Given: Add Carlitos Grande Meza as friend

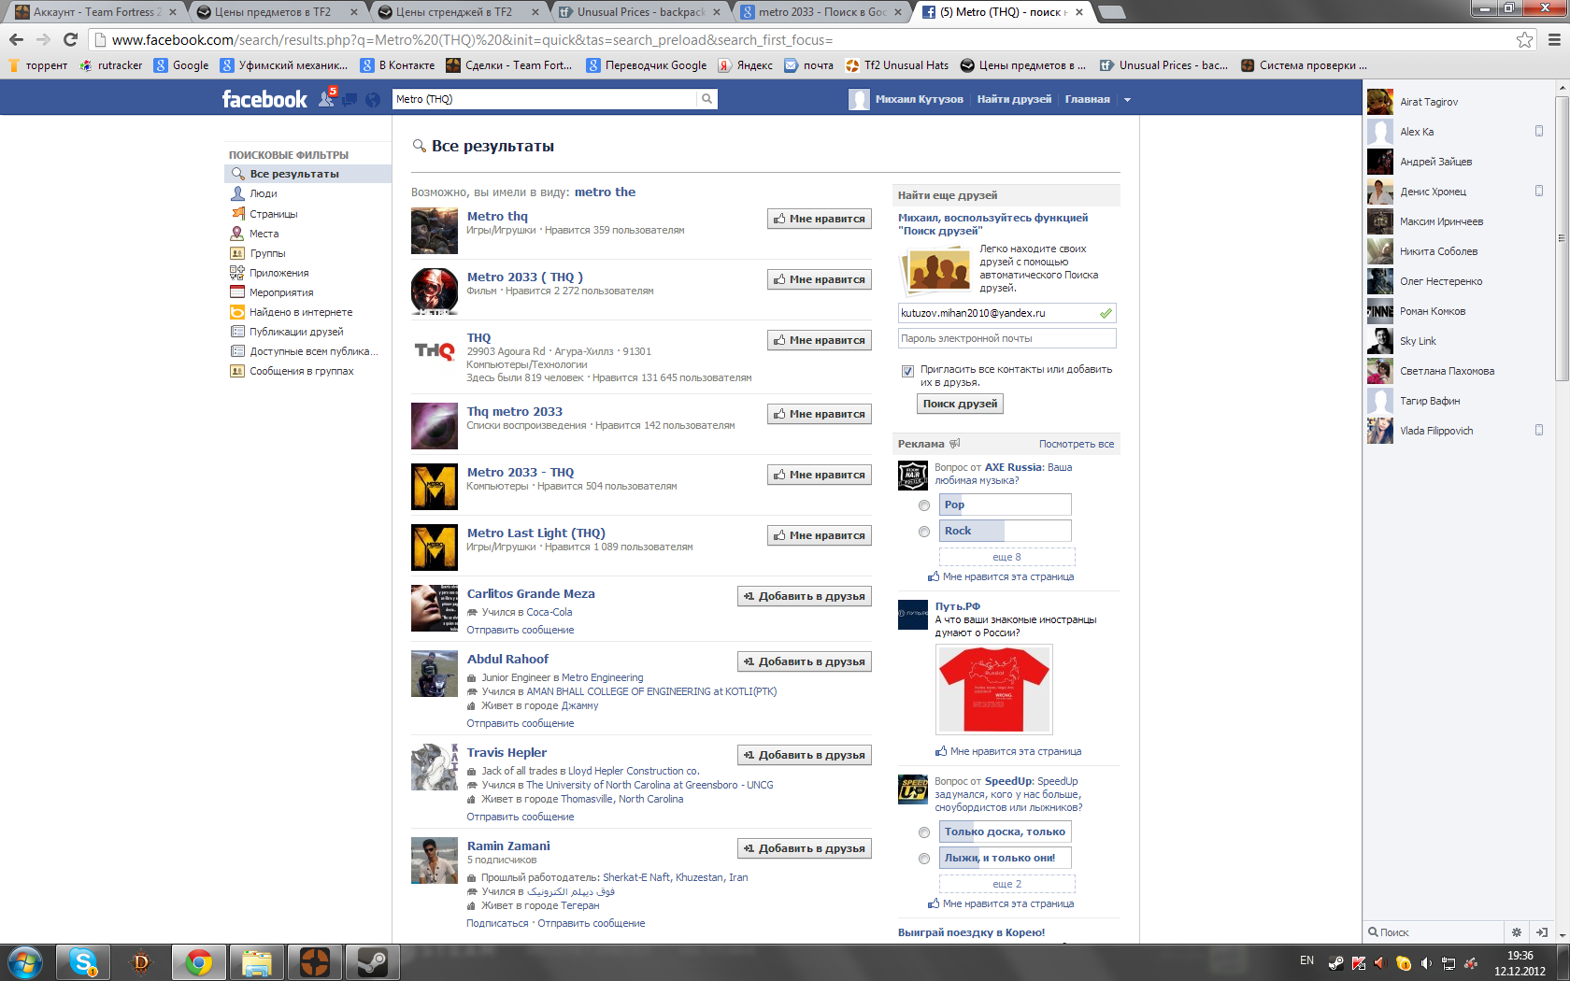Looking at the screenshot, I should pos(805,596).
